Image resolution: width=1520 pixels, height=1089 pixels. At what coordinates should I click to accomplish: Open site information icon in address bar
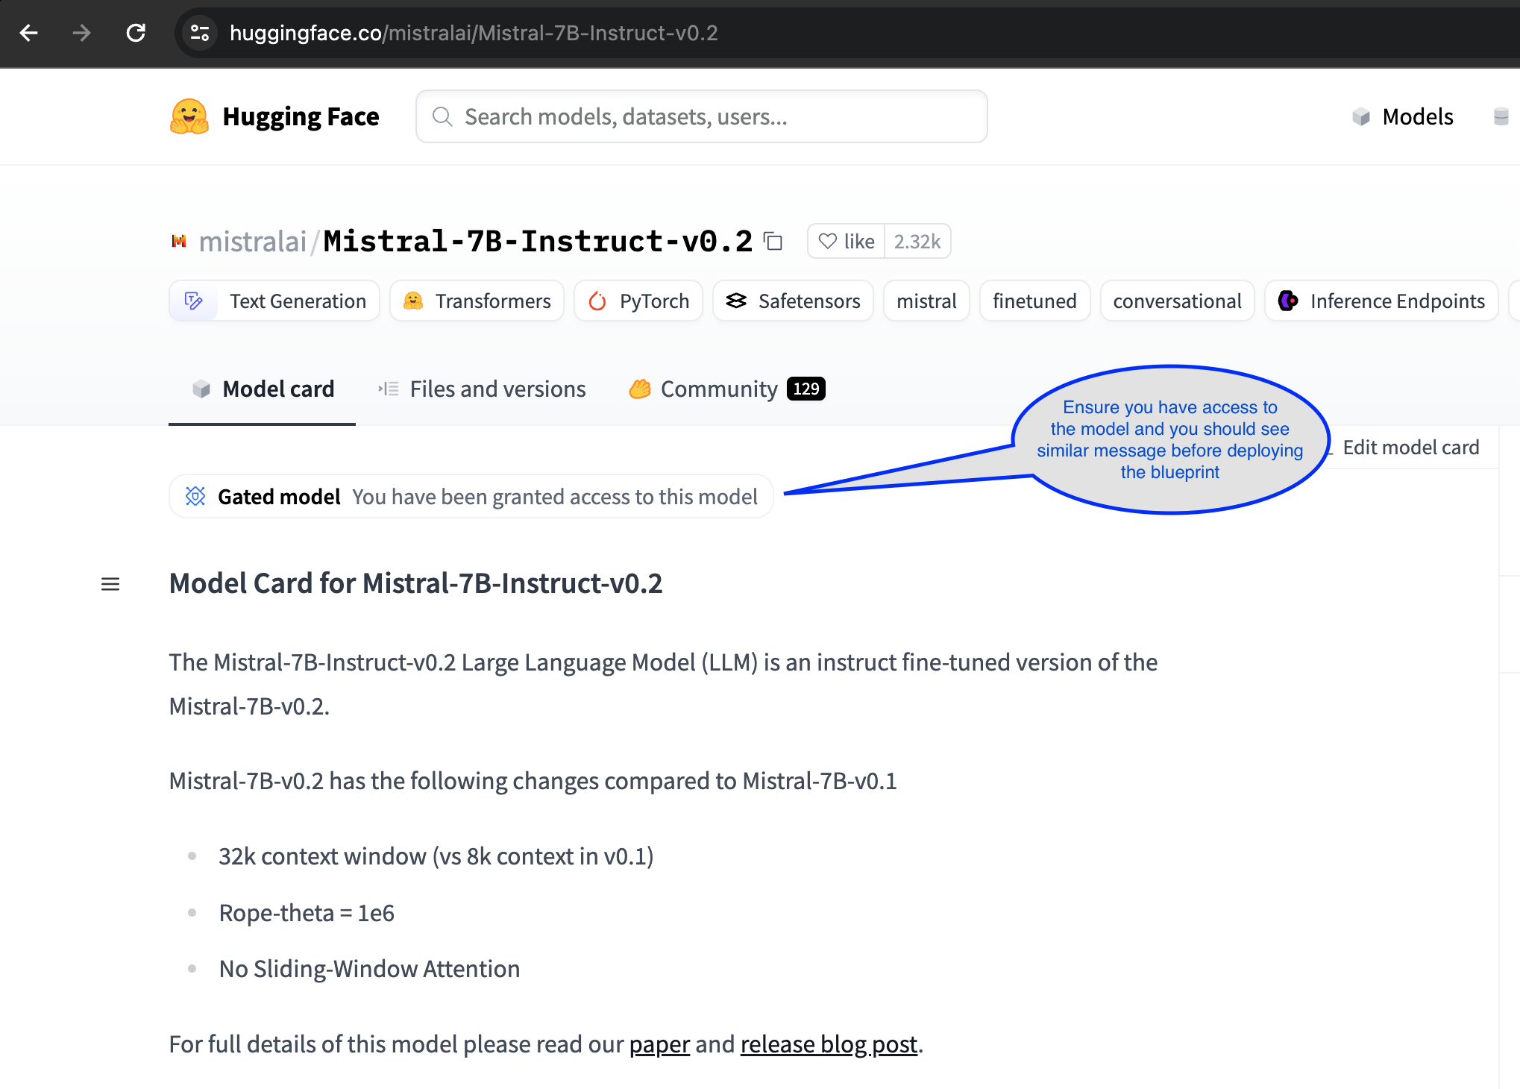point(199,33)
